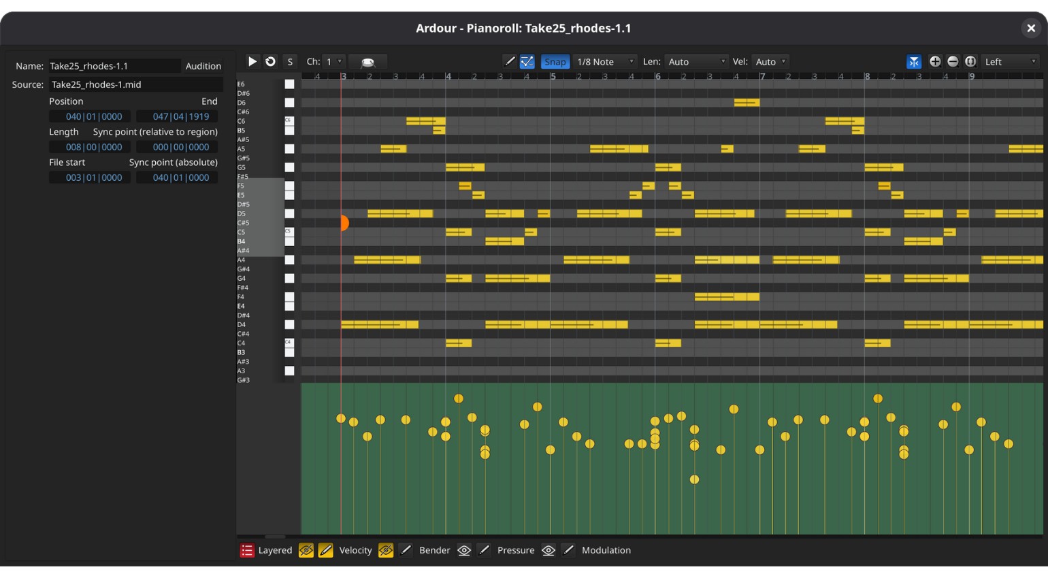Click the drum-shaped icon next to channel selector
Viewport: 1048px width, 578px height.
(367, 62)
